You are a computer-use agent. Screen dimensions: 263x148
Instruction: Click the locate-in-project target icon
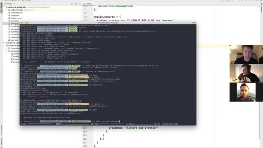[x=72, y=4]
